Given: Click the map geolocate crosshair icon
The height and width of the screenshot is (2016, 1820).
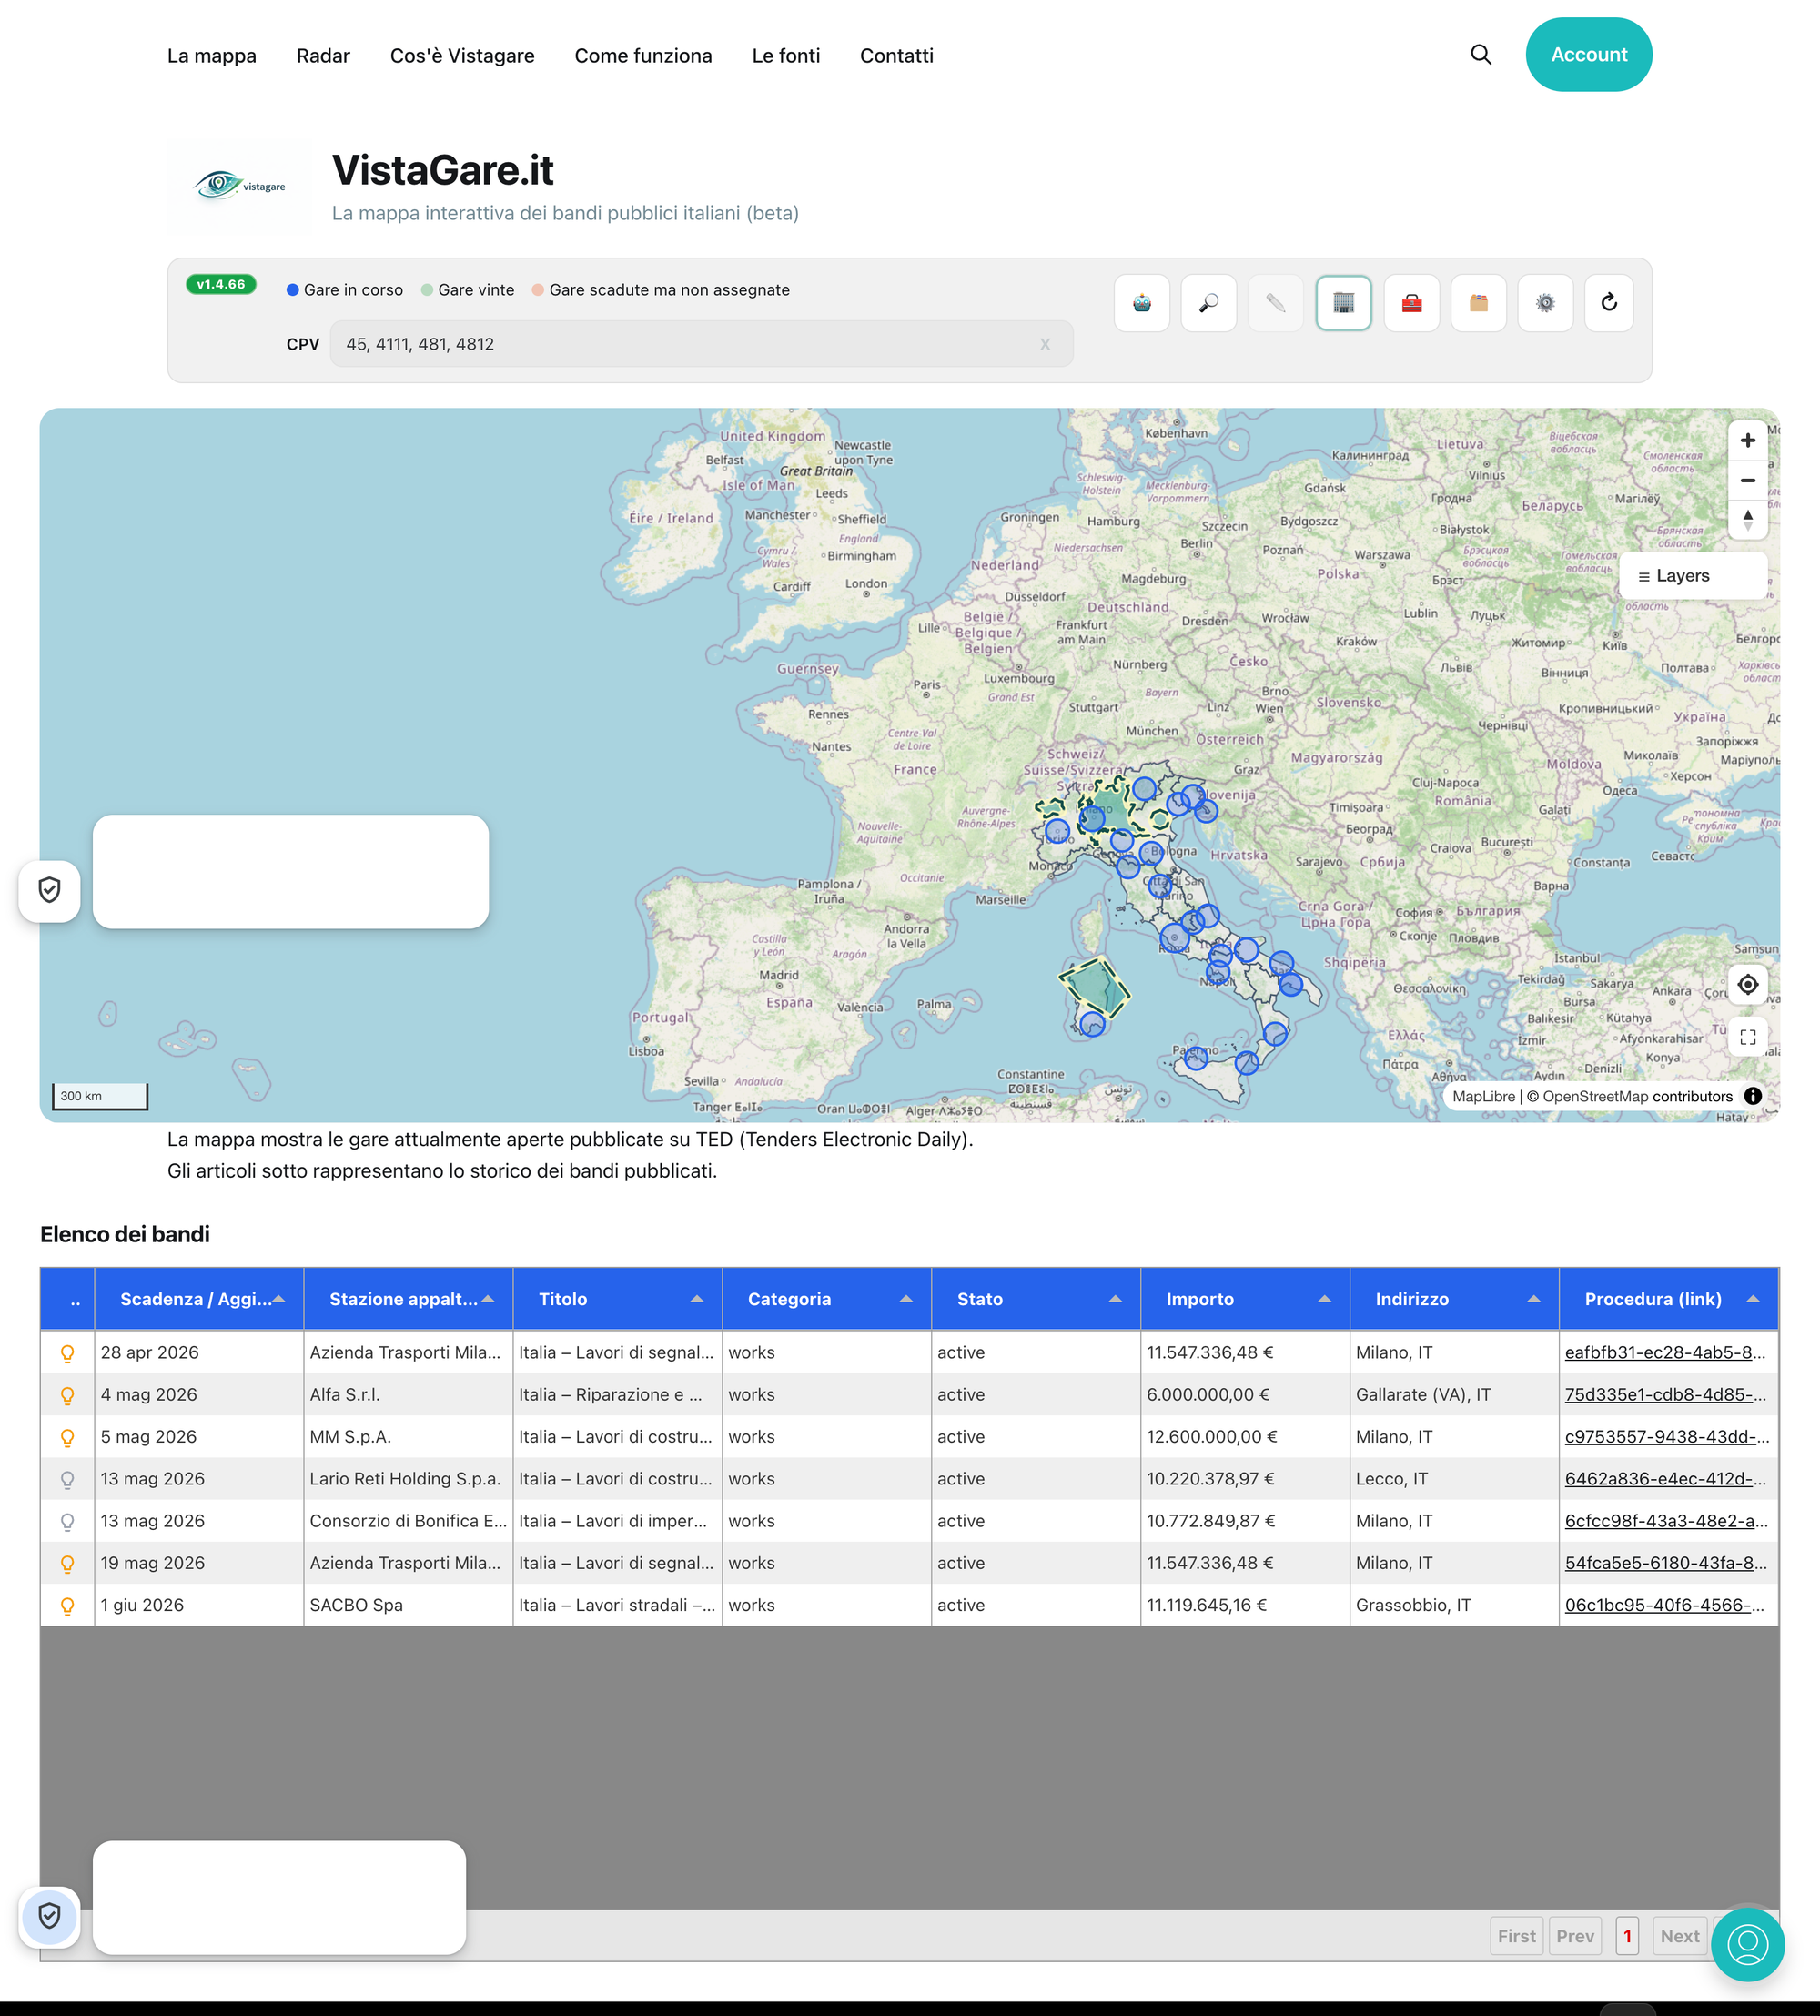Looking at the screenshot, I should (1747, 984).
